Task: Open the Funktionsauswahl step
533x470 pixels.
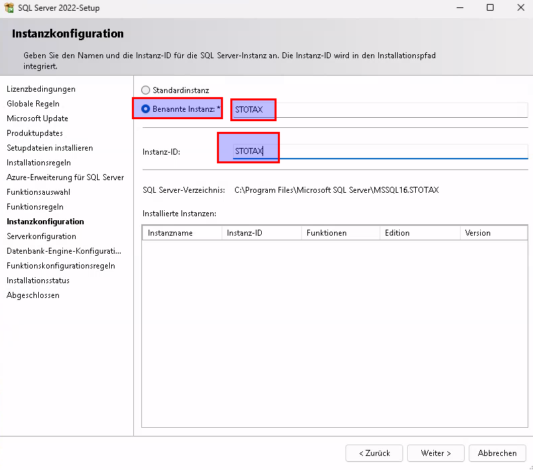Action: [x=38, y=192]
